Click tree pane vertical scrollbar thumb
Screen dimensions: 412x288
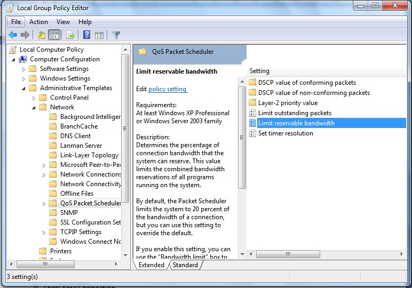tap(125, 129)
